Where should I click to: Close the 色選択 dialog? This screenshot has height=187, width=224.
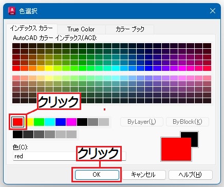(213, 11)
